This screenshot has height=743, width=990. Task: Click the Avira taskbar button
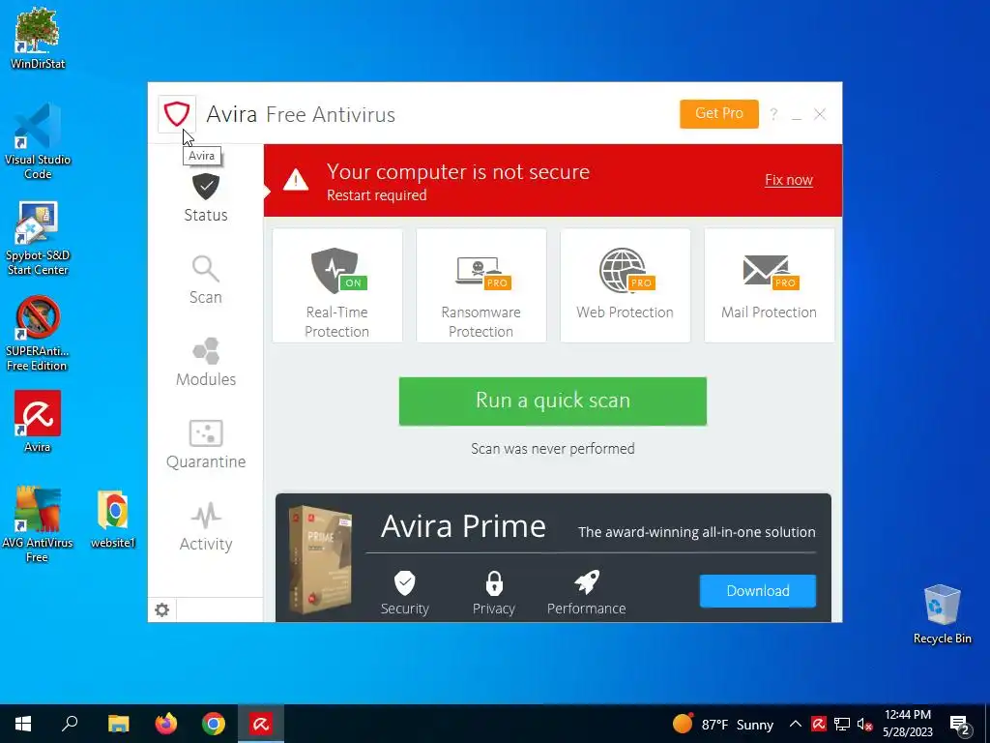261,724
